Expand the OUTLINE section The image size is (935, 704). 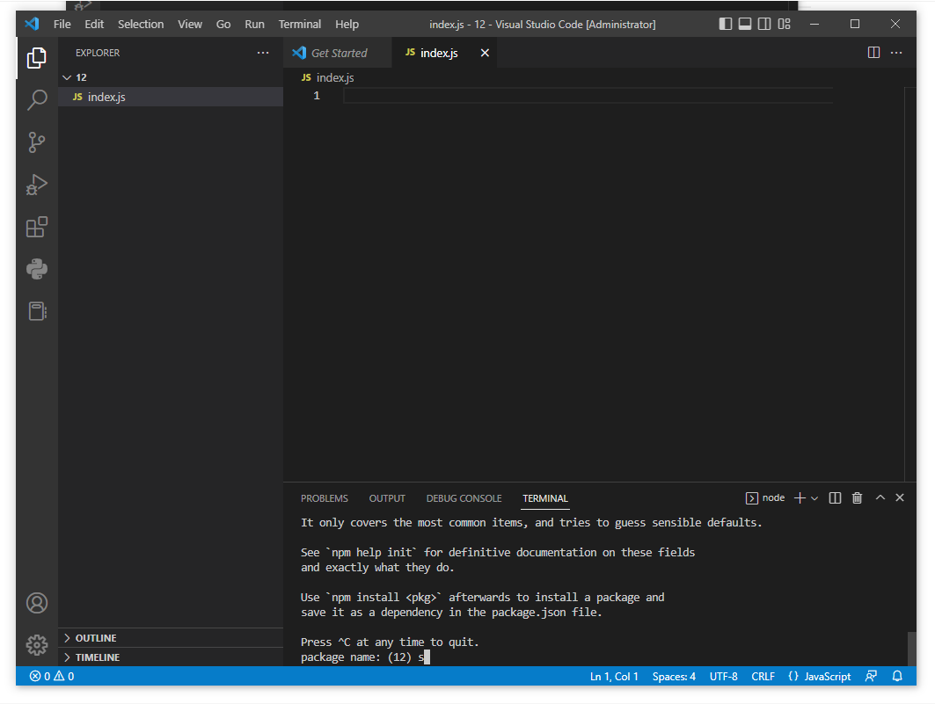pos(171,638)
